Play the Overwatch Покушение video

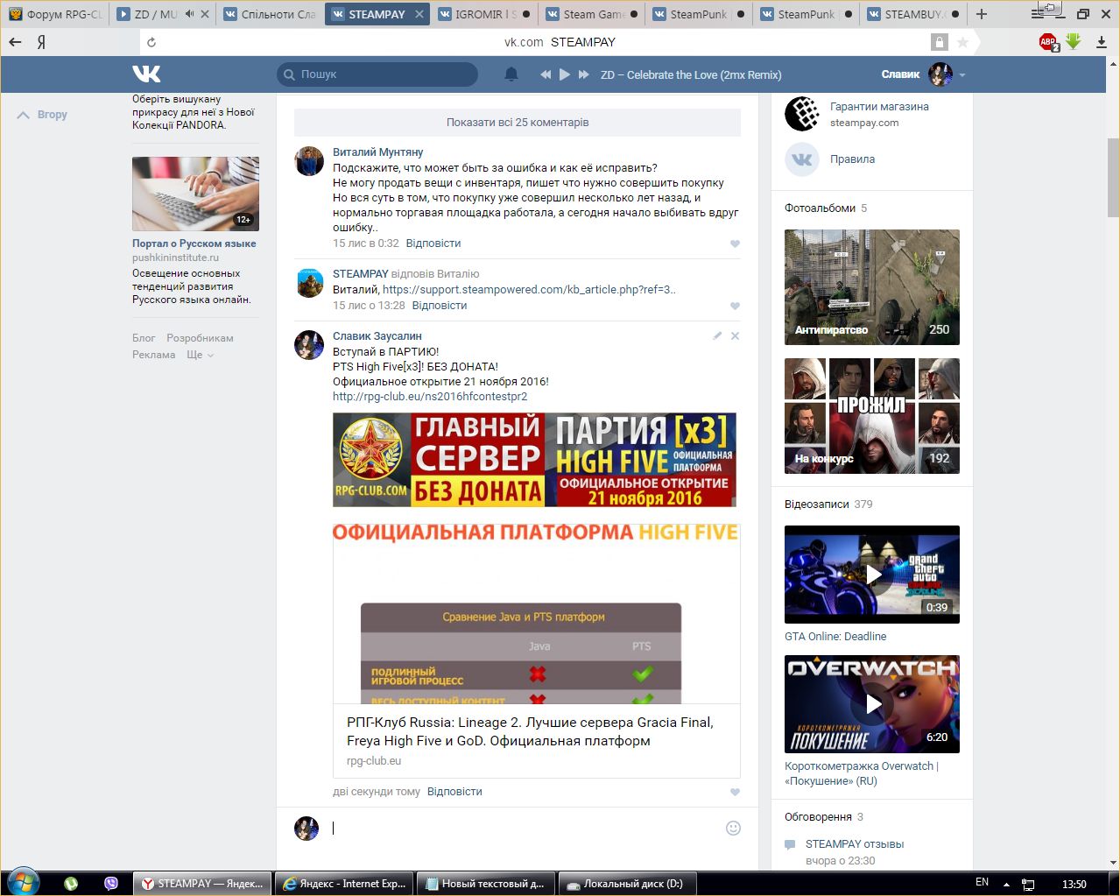(872, 704)
